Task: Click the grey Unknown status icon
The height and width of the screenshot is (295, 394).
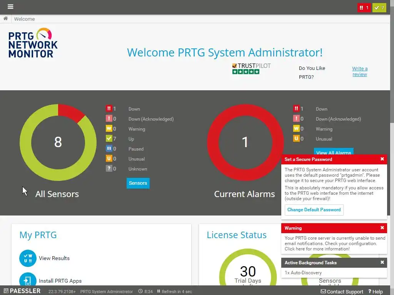Action: point(109,169)
